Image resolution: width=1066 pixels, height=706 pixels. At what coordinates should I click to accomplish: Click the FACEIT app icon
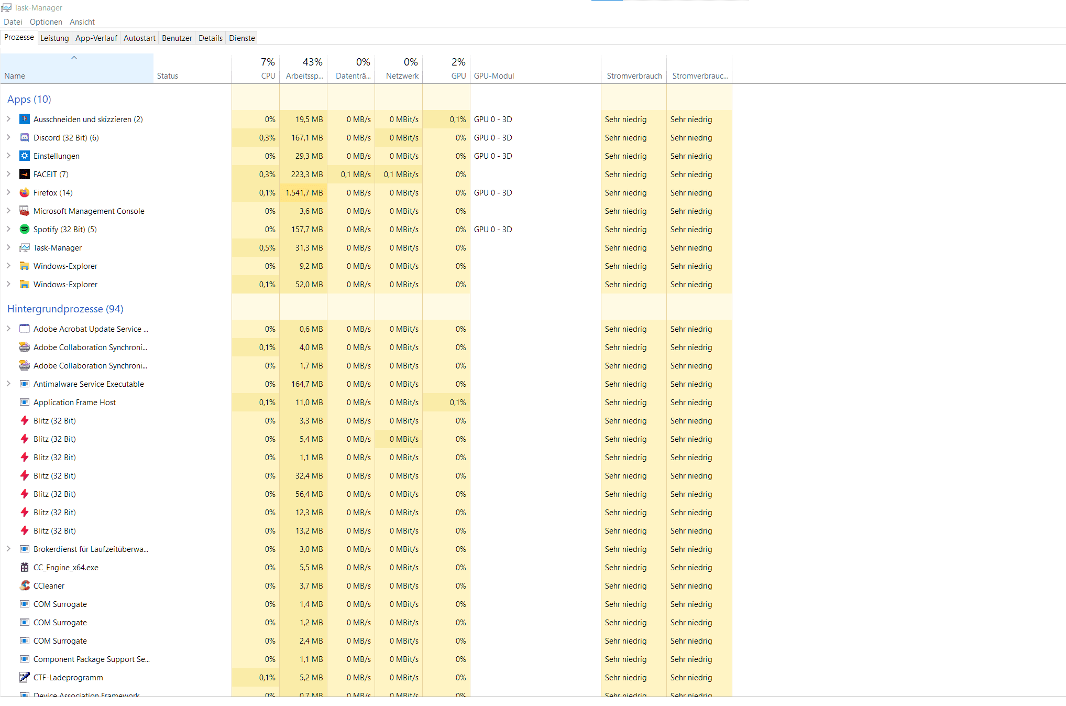(x=25, y=174)
